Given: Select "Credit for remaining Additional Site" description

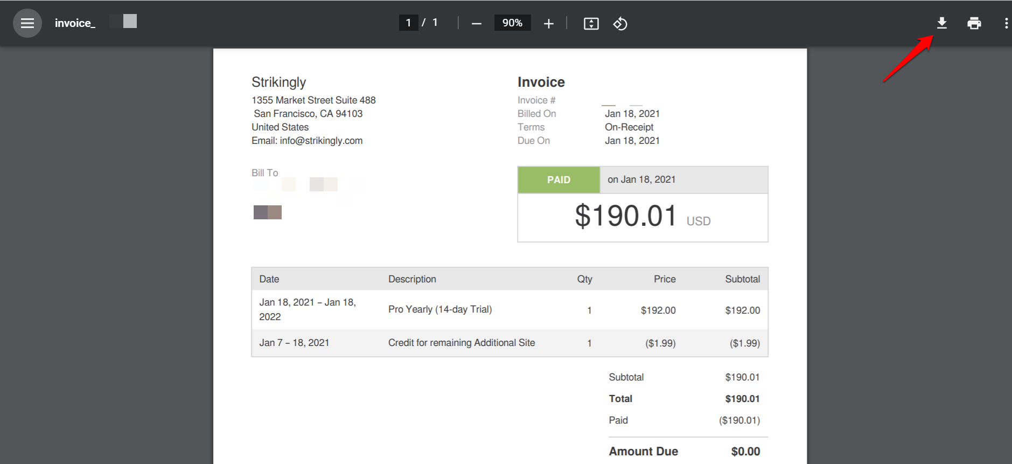Looking at the screenshot, I should 462,343.
